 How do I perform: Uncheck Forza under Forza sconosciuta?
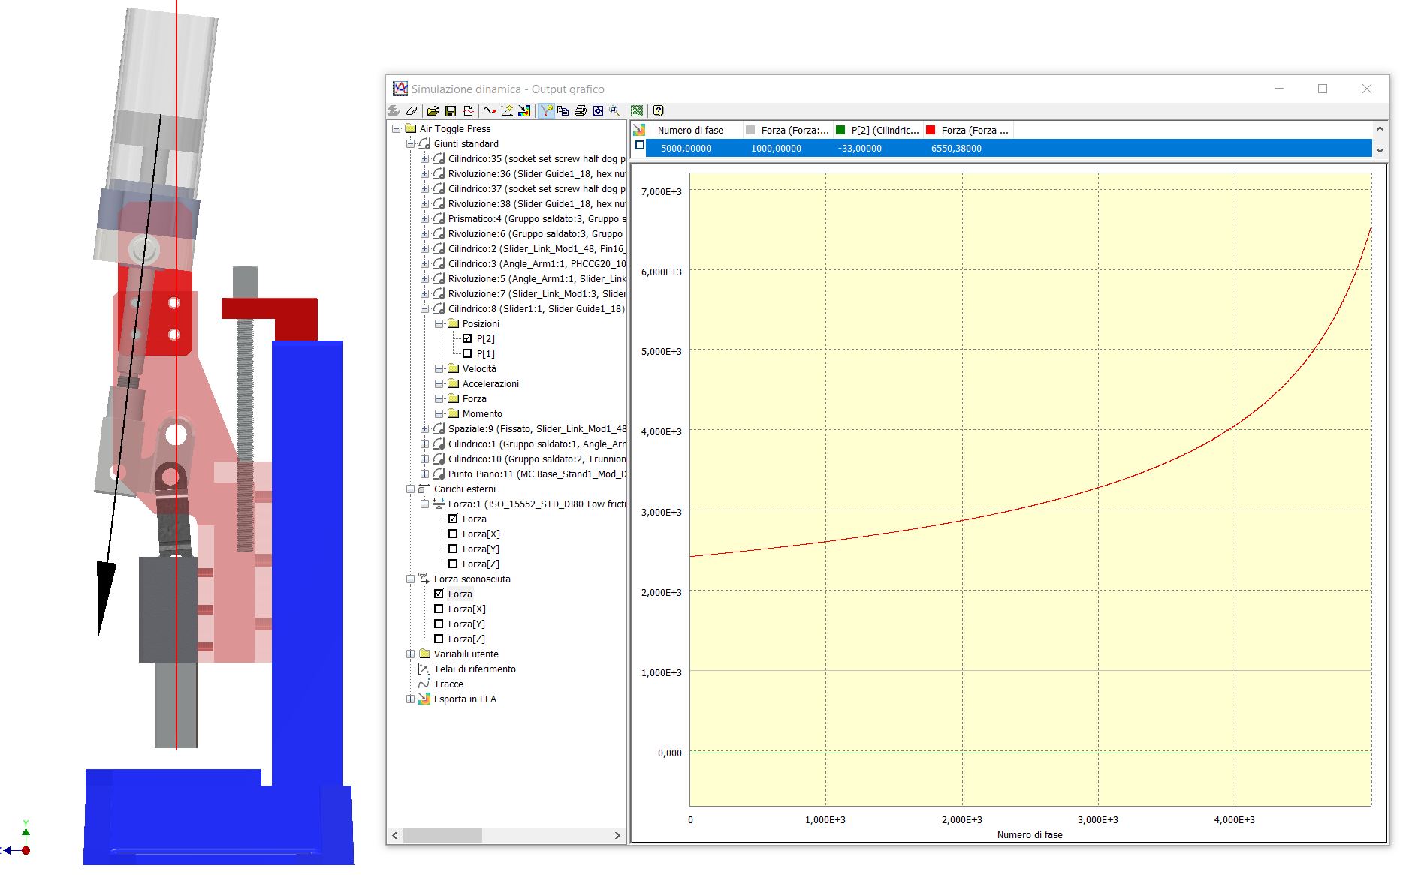tap(439, 594)
